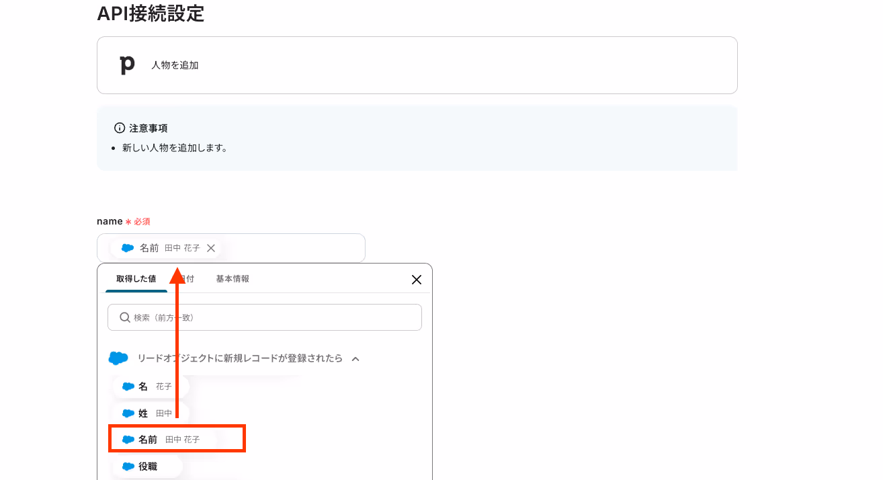Switch to the 基本情報 tab
This screenshot has width=883, height=480.
[x=233, y=278]
